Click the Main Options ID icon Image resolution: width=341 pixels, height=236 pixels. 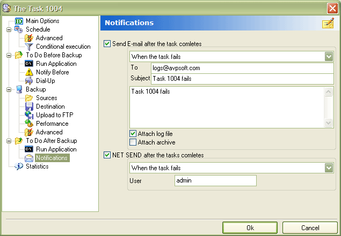click(x=19, y=21)
